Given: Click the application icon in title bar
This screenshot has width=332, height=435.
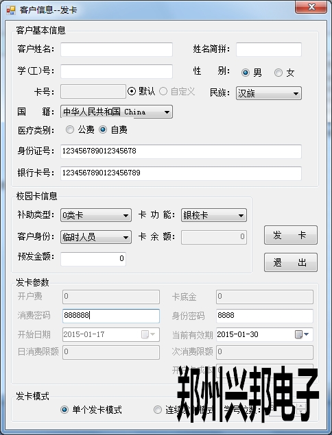Looking at the screenshot, I should pyautogui.click(x=10, y=10).
